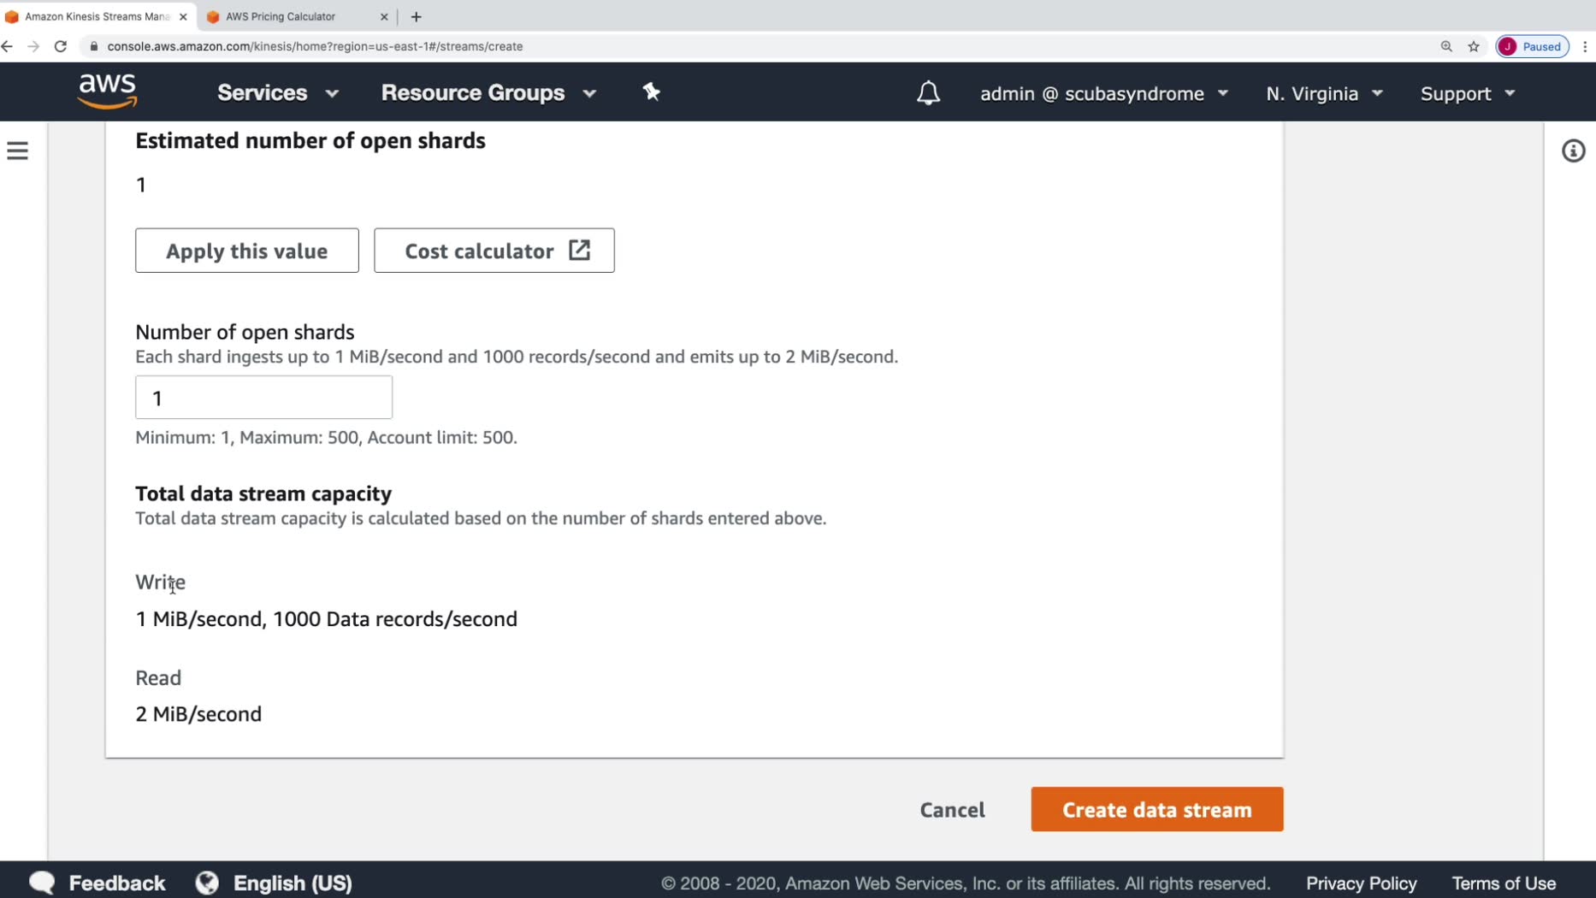Screen dimensions: 1596x898
Task: Open the notifications bell
Action: (928, 93)
